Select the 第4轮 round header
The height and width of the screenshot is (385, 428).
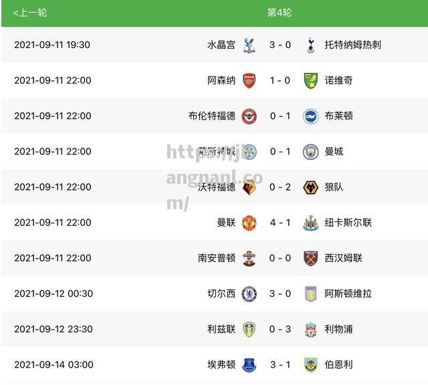coord(280,13)
